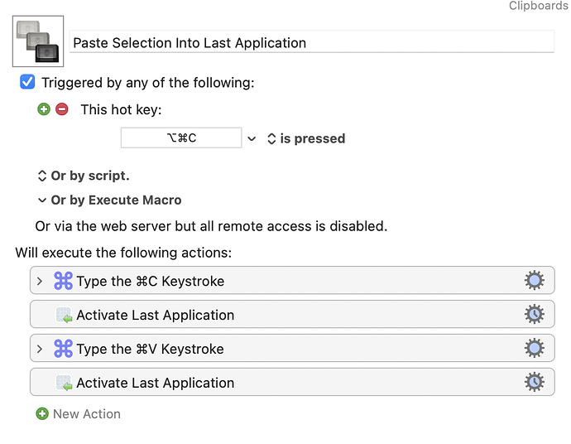Image resolution: width=571 pixels, height=444 pixels.
Task: Click the hot key ⌥⌘C field
Action: tap(181, 138)
